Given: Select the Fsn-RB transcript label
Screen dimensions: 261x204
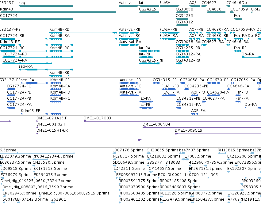Looking at the screenshot, I should (240, 48).
